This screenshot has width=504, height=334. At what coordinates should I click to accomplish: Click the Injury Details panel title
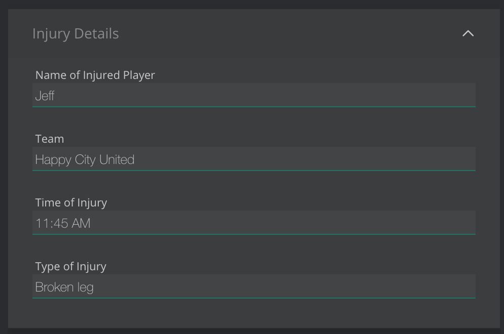[76, 33]
